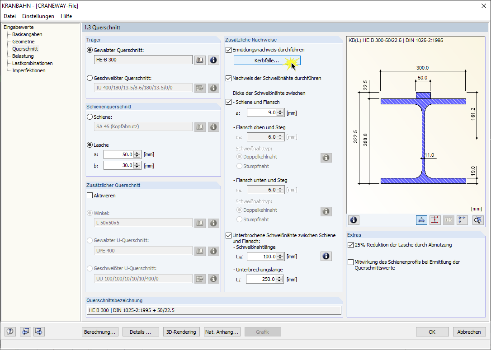Click the Querschnittsbezeichnung text field

coord(214,310)
